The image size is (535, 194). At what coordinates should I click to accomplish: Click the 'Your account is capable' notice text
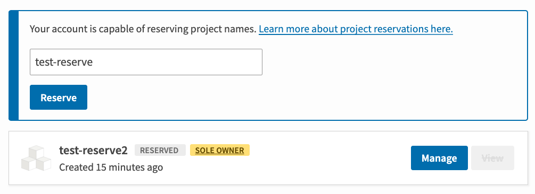coord(143,29)
